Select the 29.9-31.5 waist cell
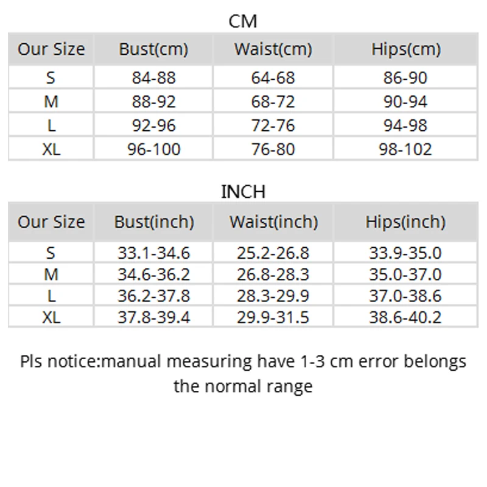This screenshot has height=487, width=487. click(273, 317)
